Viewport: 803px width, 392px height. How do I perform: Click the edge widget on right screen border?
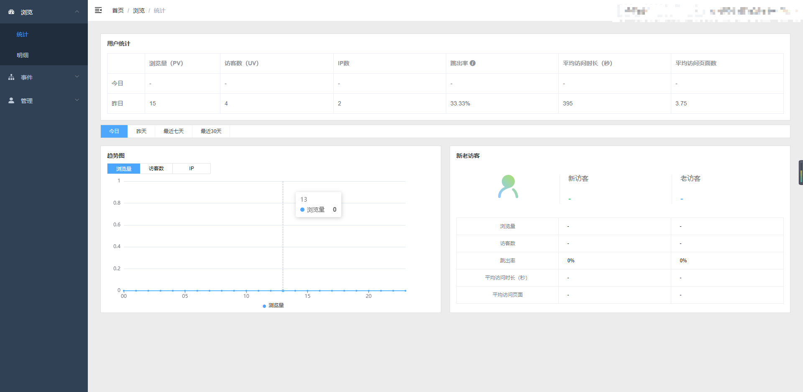[x=801, y=172]
